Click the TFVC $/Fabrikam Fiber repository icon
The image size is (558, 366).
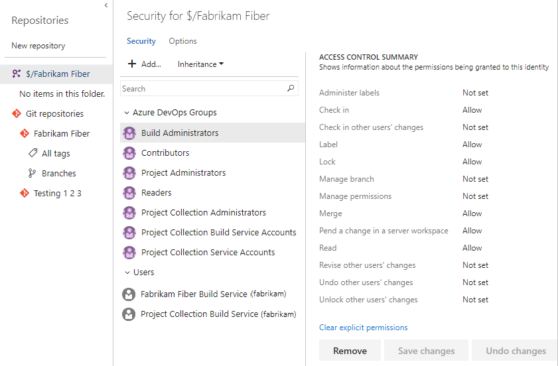pyautogui.click(x=17, y=74)
